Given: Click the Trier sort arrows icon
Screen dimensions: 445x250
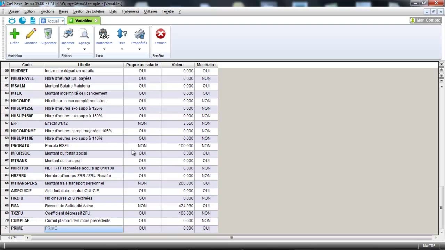Looking at the screenshot, I should 122,34.
